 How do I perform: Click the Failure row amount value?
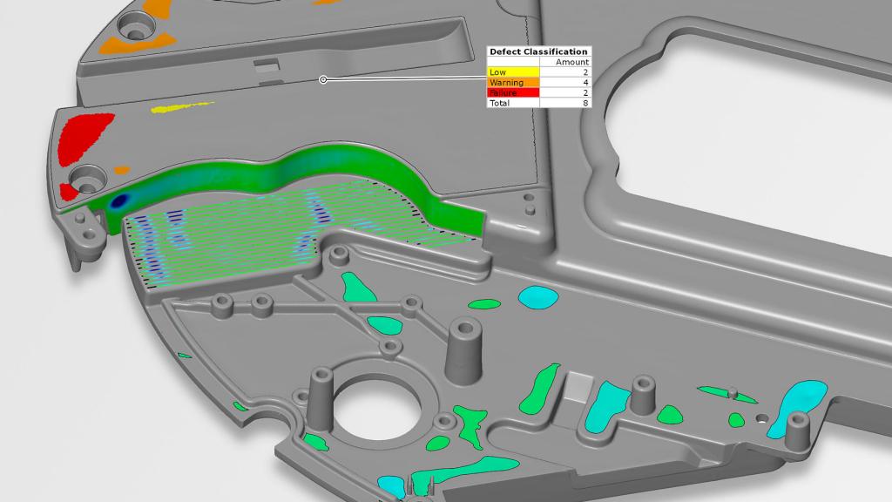pyautogui.click(x=585, y=92)
